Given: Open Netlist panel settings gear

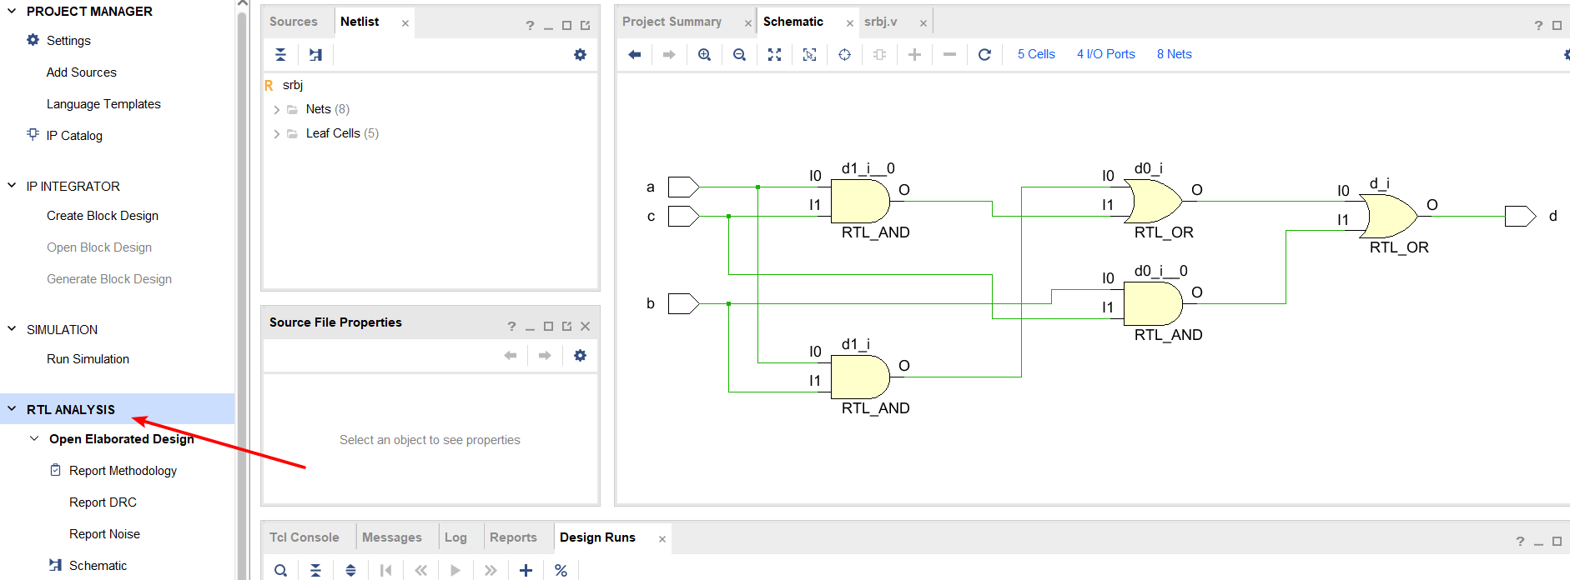Looking at the screenshot, I should coord(580,55).
